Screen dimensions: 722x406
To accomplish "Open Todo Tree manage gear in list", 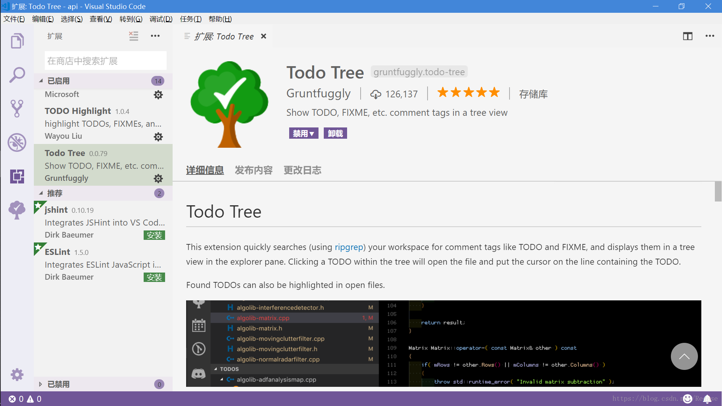I will tap(158, 179).
